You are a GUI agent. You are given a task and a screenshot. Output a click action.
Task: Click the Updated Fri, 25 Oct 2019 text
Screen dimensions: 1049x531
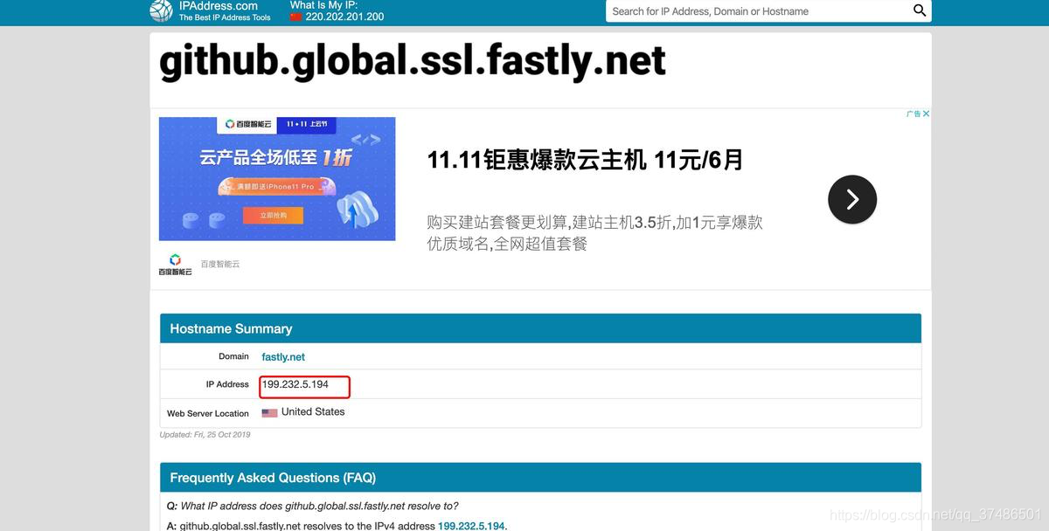pos(205,435)
